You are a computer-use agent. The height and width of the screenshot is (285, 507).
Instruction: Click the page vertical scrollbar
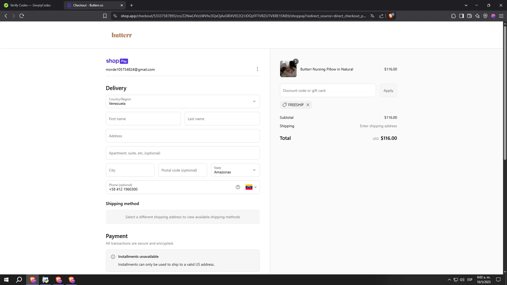point(505,93)
